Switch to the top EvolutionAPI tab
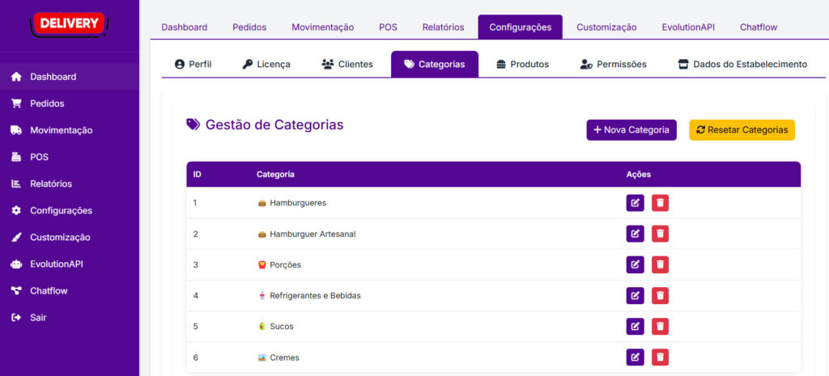This screenshot has height=376, width=829. 688,27
